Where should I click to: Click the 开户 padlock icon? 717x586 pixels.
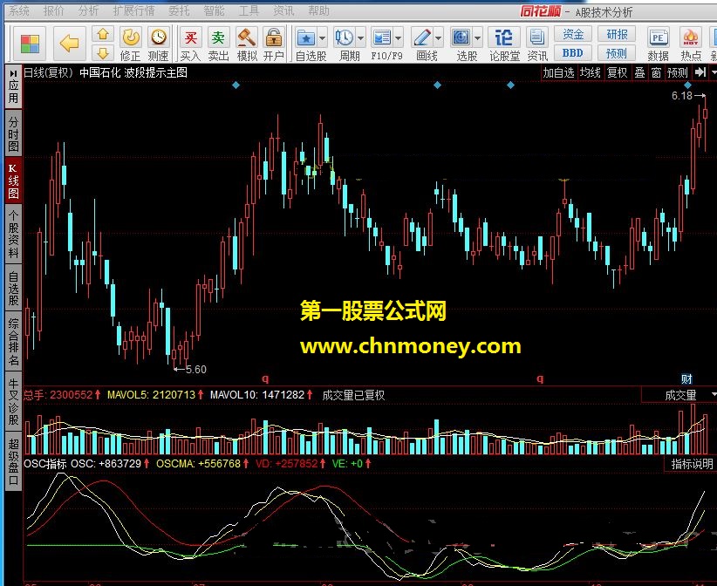click(x=274, y=37)
